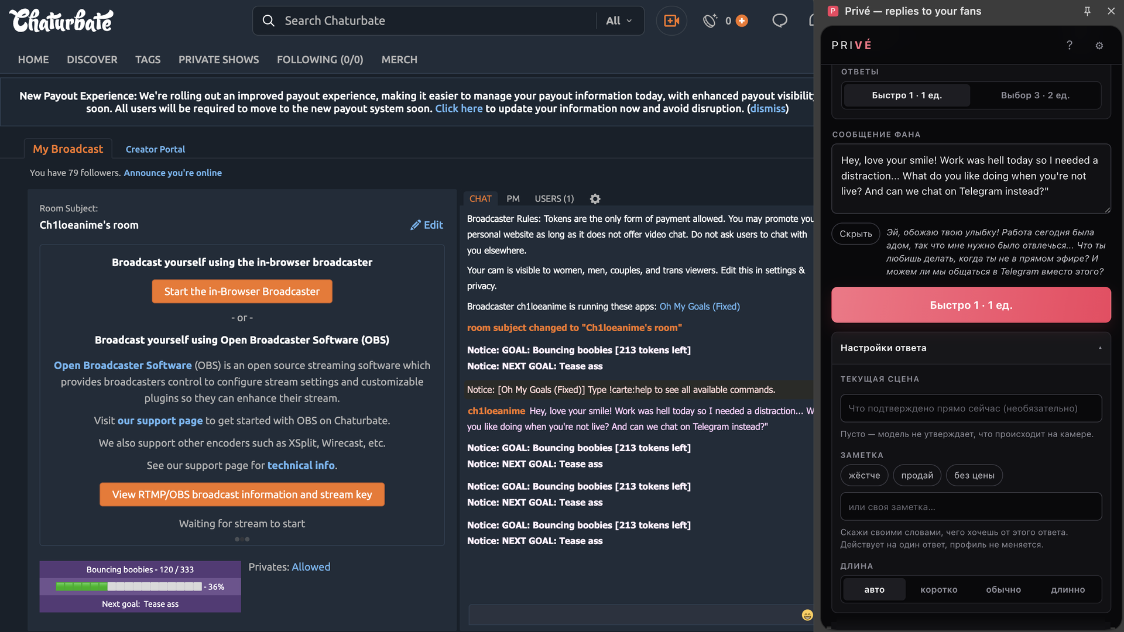Set reply length to авто

click(x=875, y=590)
